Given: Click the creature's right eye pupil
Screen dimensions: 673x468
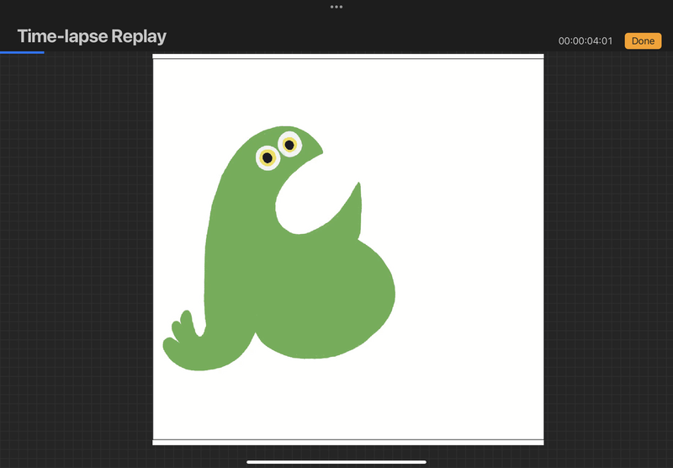Looking at the screenshot, I should [289, 146].
